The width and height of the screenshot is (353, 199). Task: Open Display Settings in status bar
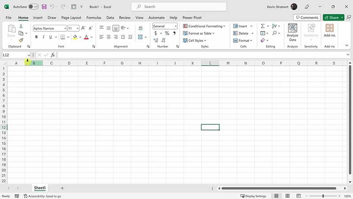(253, 196)
